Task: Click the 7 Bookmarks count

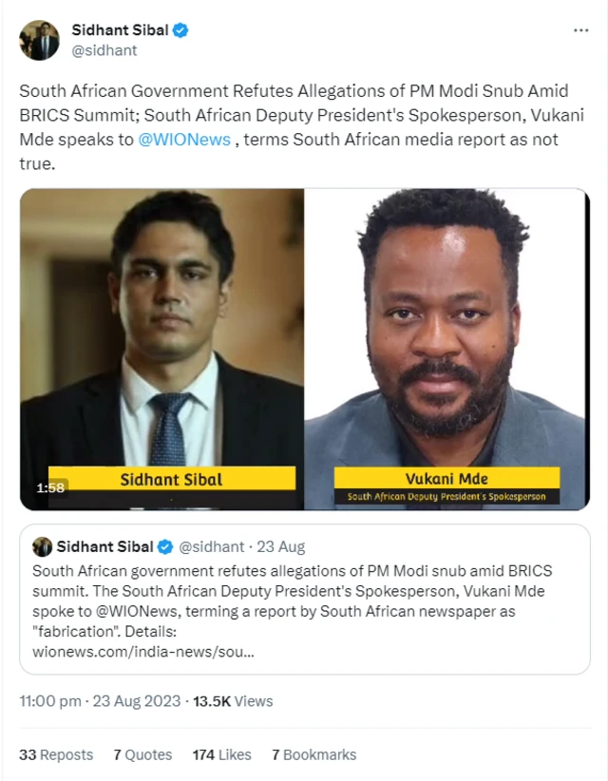Action: point(313,754)
